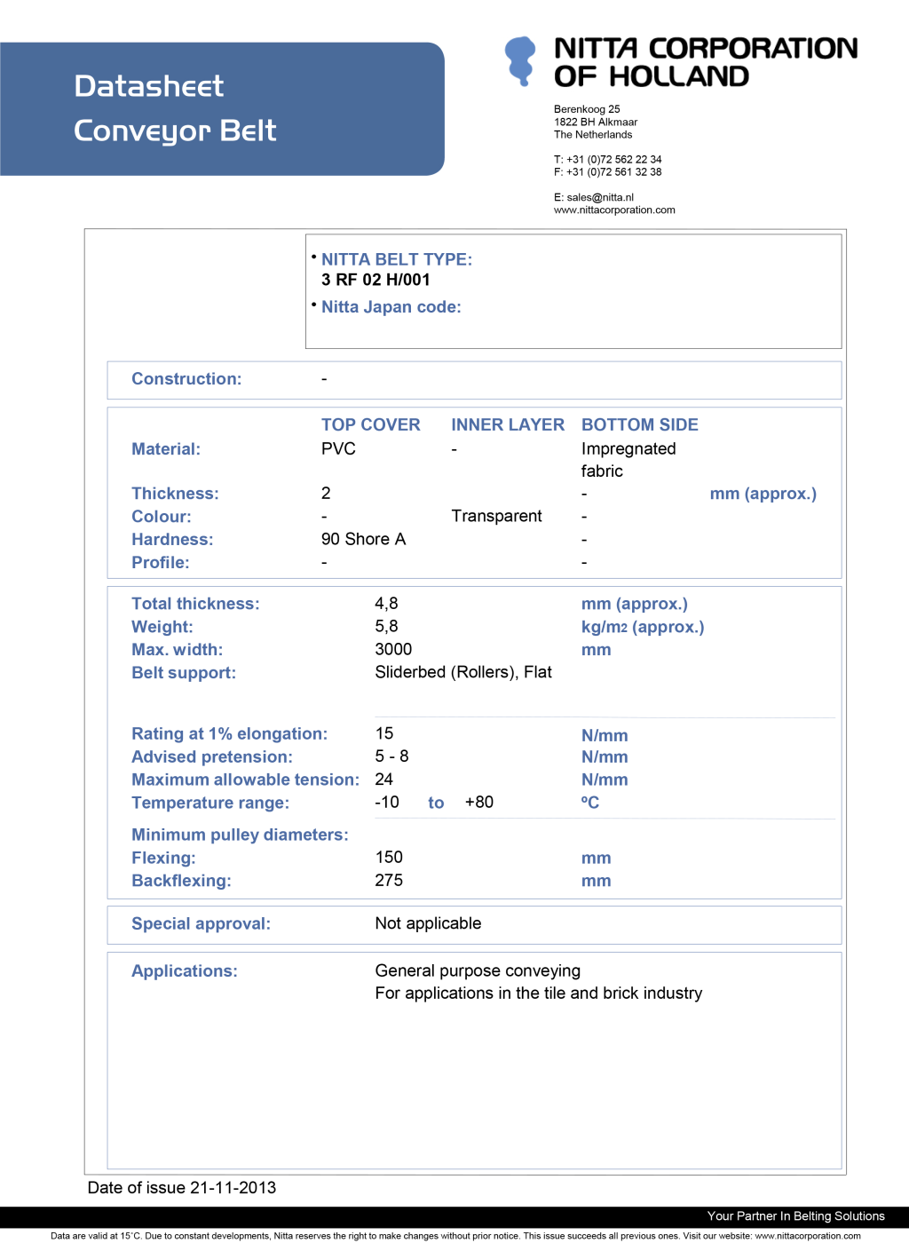Select the "NITTA CORPORATION" company heading
909x1243 pixels.
pyautogui.click(x=706, y=48)
